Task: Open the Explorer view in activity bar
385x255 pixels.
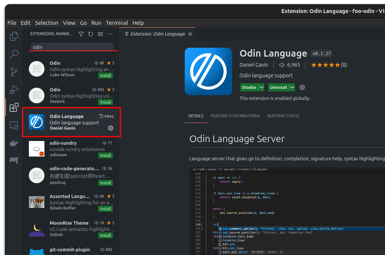Action: tap(14, 36)
